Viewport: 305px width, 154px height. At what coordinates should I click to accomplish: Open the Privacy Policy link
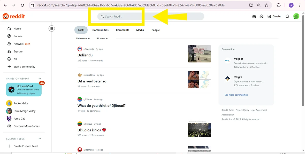(242, 110)
